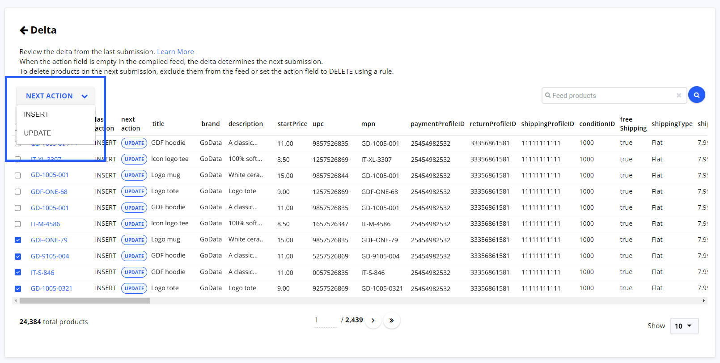Go to the next page arrow

(x=373, y=321)
